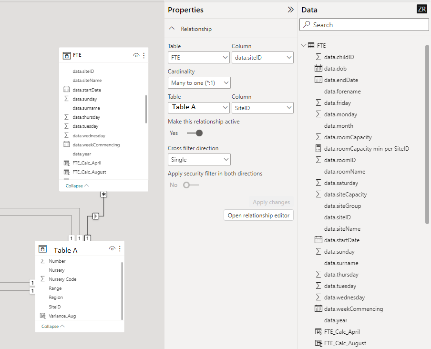
Task: Click the Apply changes button
Action: 271,202
